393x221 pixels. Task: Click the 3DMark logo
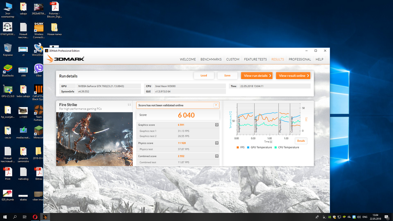click(x=65, y=59)
